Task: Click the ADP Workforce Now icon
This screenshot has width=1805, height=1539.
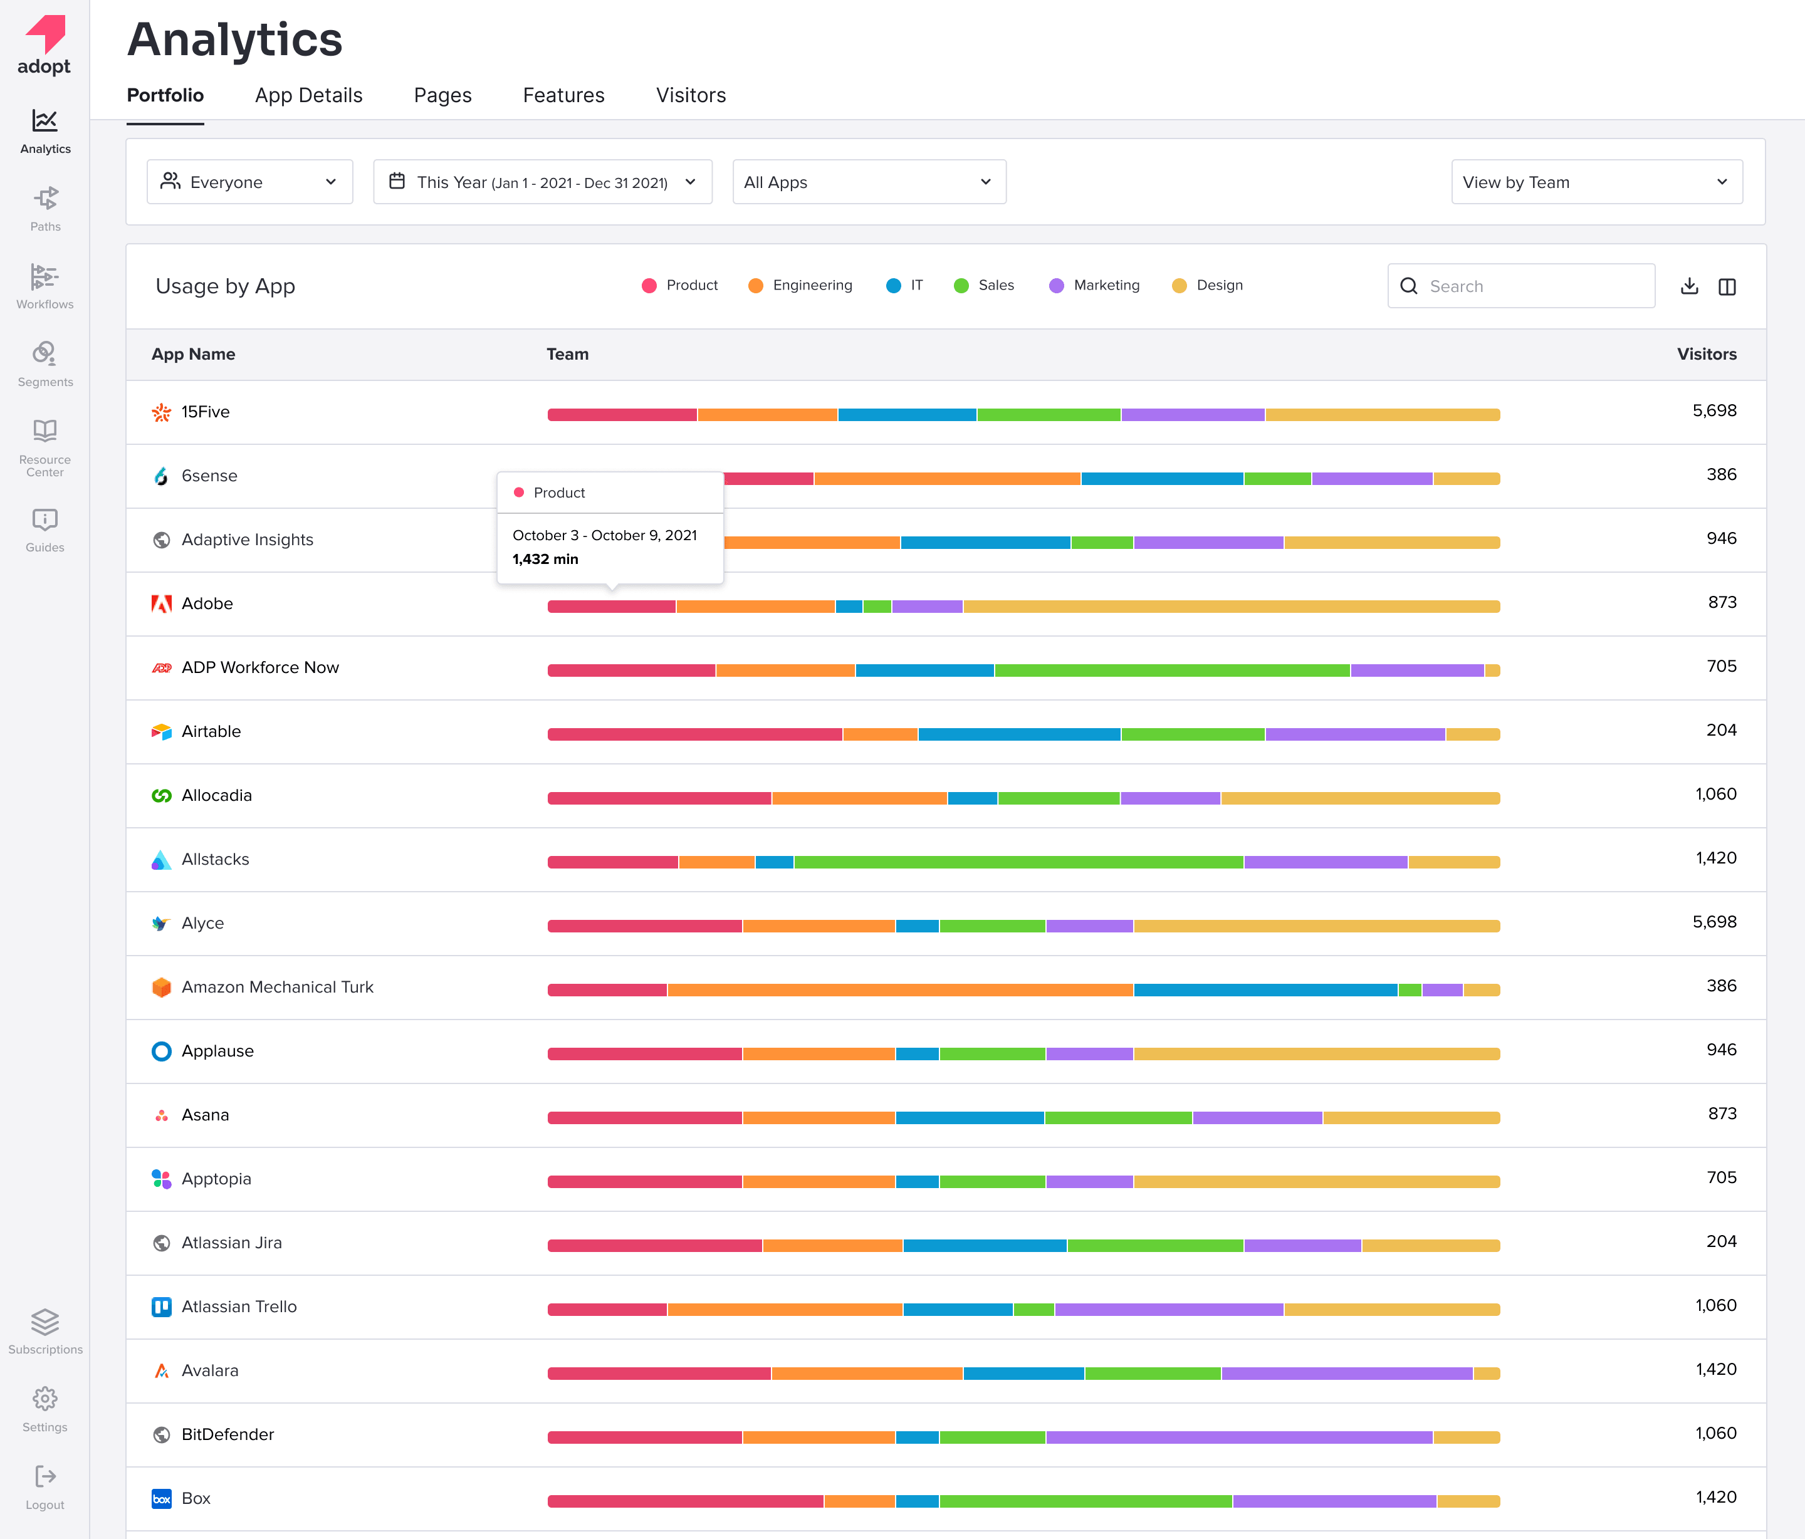Action: (161, 668)
